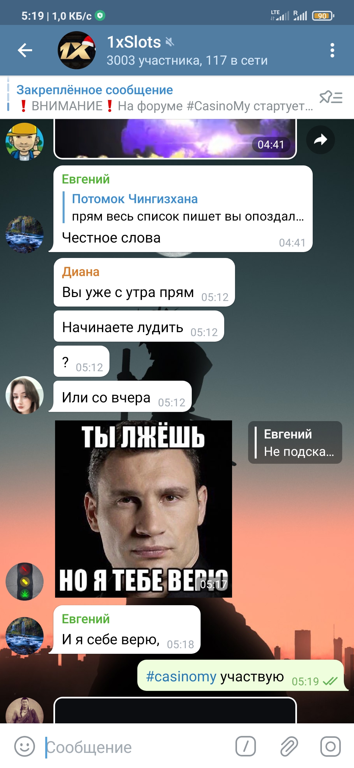
Task: Tap the forward arrow beside the video
Action: pos(321,140)
